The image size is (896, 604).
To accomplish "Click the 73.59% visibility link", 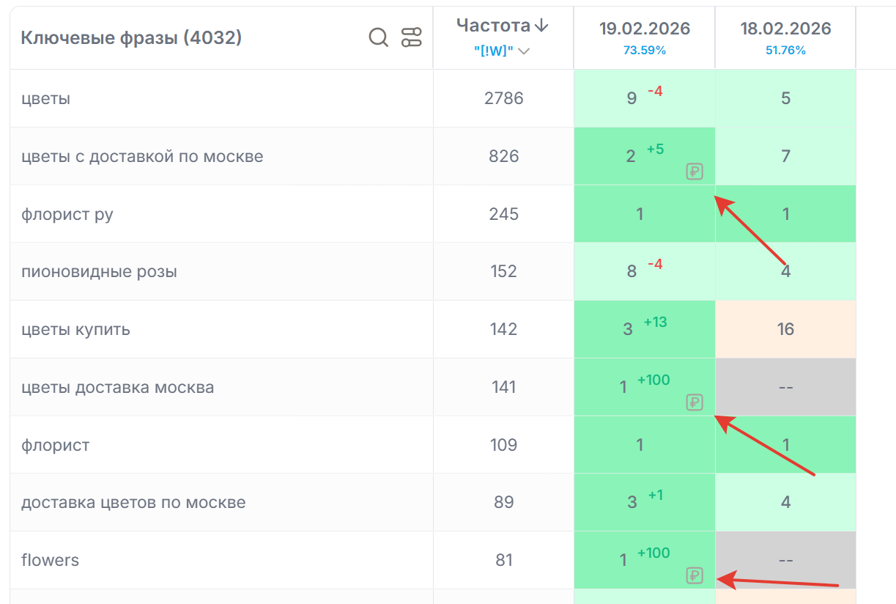I will 644,51.
